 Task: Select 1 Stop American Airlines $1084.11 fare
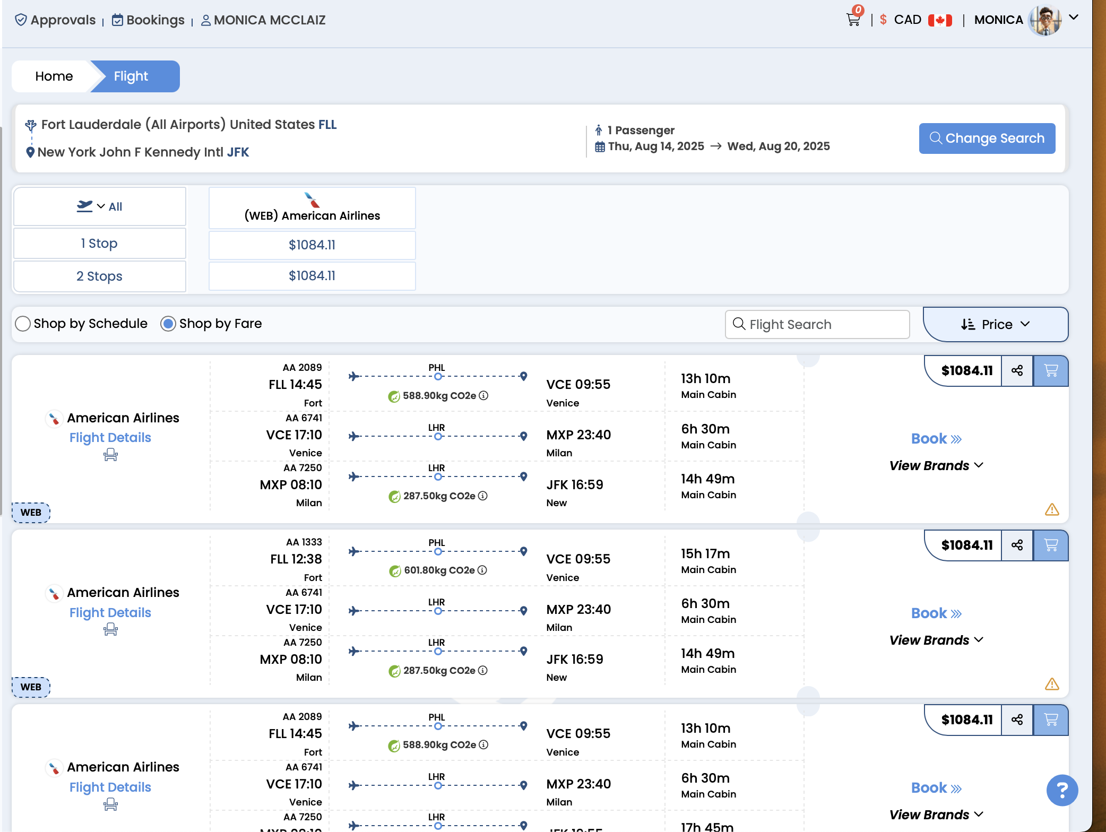(312, 245)
